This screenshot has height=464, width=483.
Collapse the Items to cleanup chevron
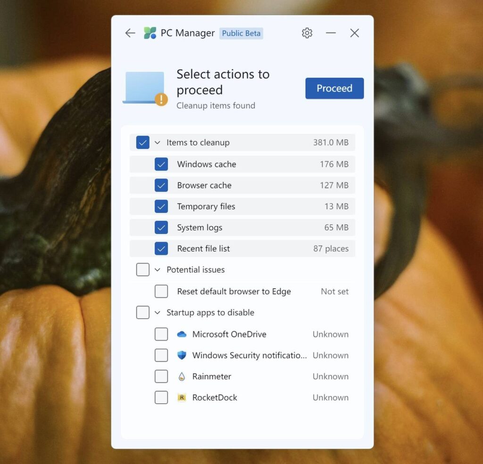[x=158, y=142]
